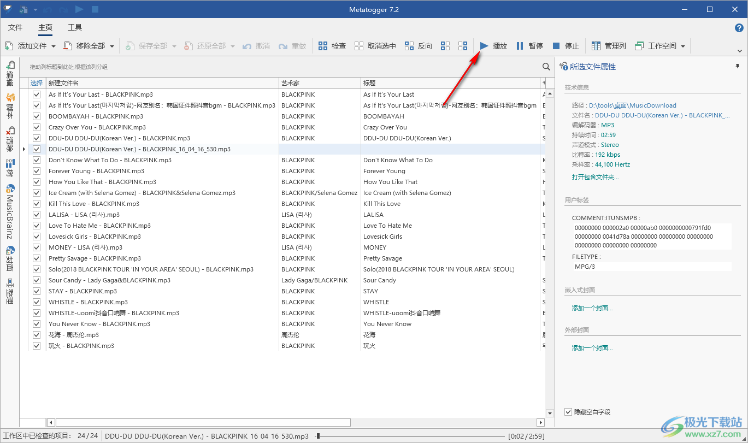748x443 pixels.
Task: Click the pin icon of properties panel
Action: 738,66
